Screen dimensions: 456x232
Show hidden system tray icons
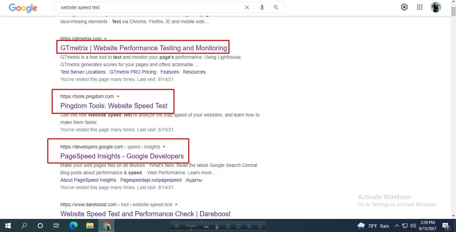[397, 226]
